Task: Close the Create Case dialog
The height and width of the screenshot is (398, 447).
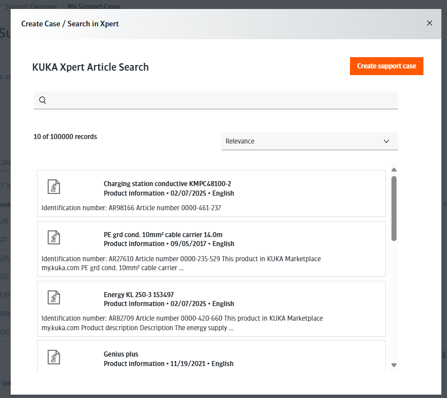Action: [429, 23]
